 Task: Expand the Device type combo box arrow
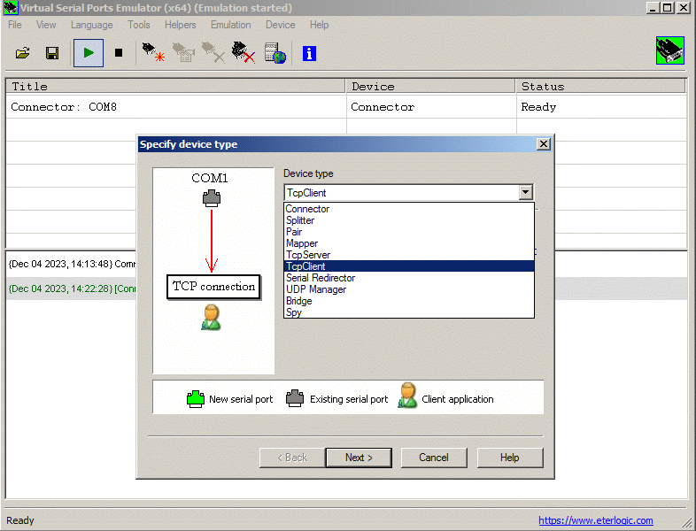coord(525,192)
